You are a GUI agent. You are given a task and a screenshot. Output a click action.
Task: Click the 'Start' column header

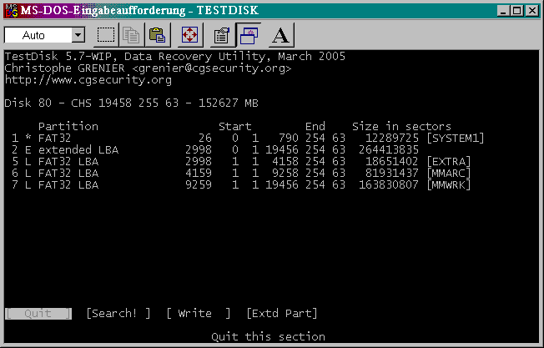(235, 127)
